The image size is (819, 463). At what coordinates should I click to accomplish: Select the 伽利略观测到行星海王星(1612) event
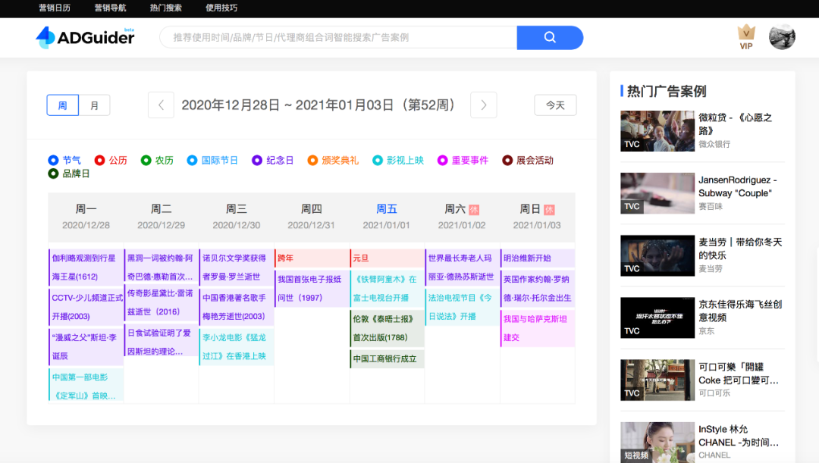tap(86, 267)
